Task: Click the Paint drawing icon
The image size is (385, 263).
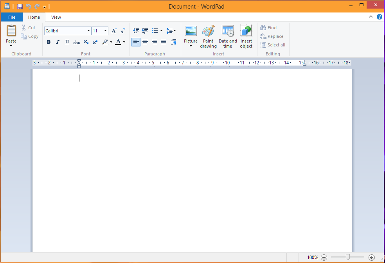Action: click(208, 36)
